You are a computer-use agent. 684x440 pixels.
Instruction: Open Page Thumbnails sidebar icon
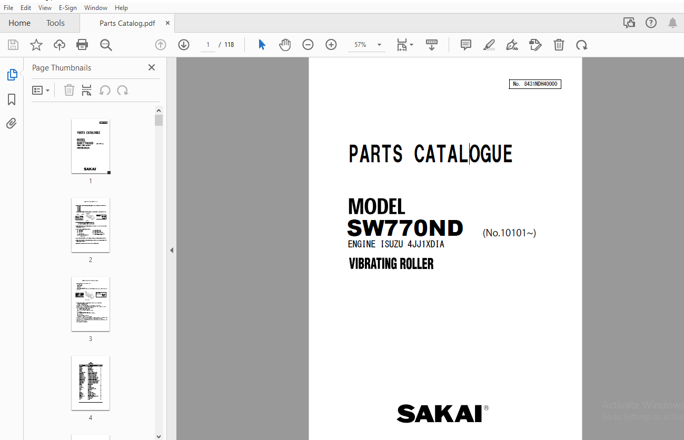pyautogui.click(x=12, y=75)
